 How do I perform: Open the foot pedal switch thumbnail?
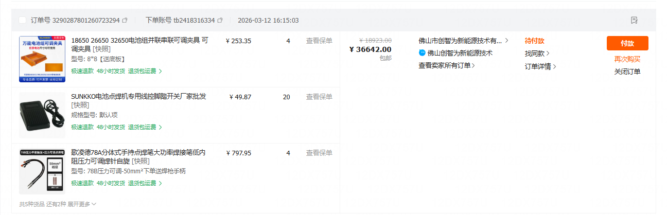42,115
